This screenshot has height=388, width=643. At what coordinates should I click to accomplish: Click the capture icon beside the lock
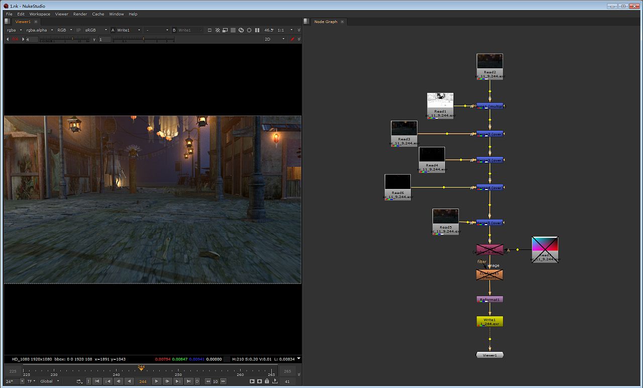[260, 381]
